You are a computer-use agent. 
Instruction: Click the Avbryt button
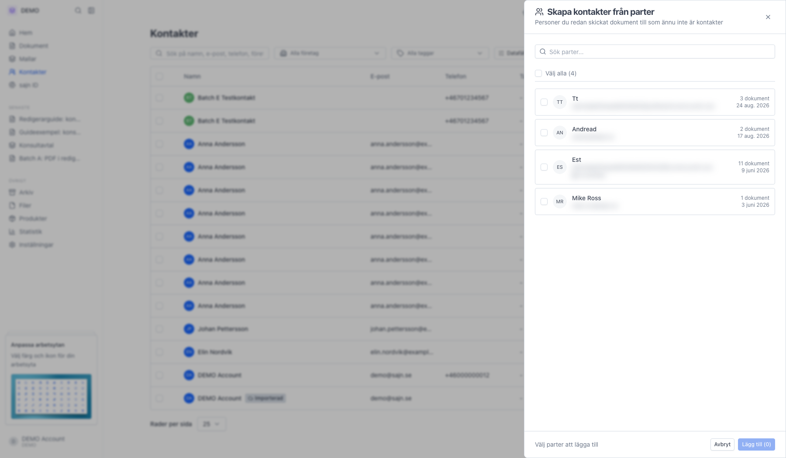(722, 444)
